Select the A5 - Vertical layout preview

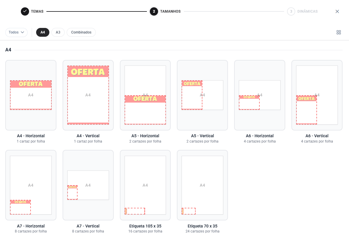pyautogui.click(x=202, y=95)
